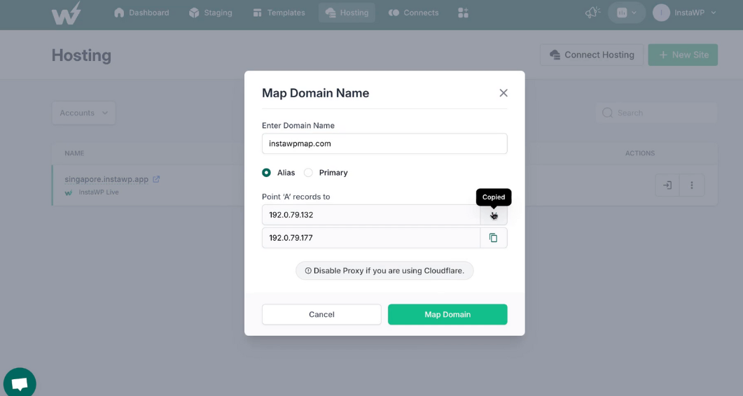Image resolution: width=743 pixels, height=396 pixels.
Task: Create a New Site
Action: pyautogui.click(x=683, y=55)
